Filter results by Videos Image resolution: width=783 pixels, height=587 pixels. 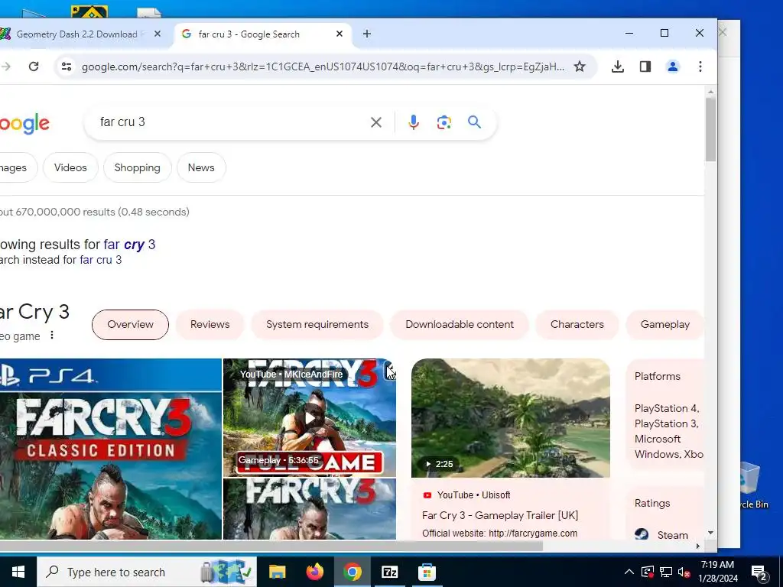(70, 167)
